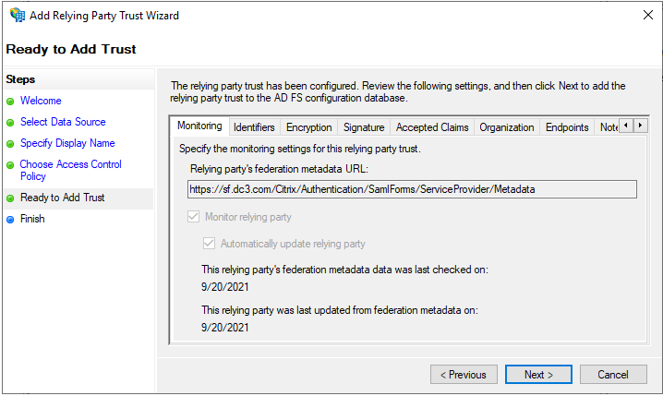This screenshot has width=663, height=396.
Task: Click the green bullet beside Select Data Source
Action: [11, 123]
